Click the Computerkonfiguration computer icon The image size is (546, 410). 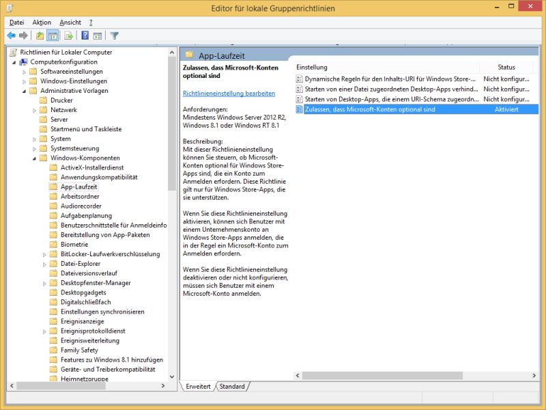tap(24, 62)
